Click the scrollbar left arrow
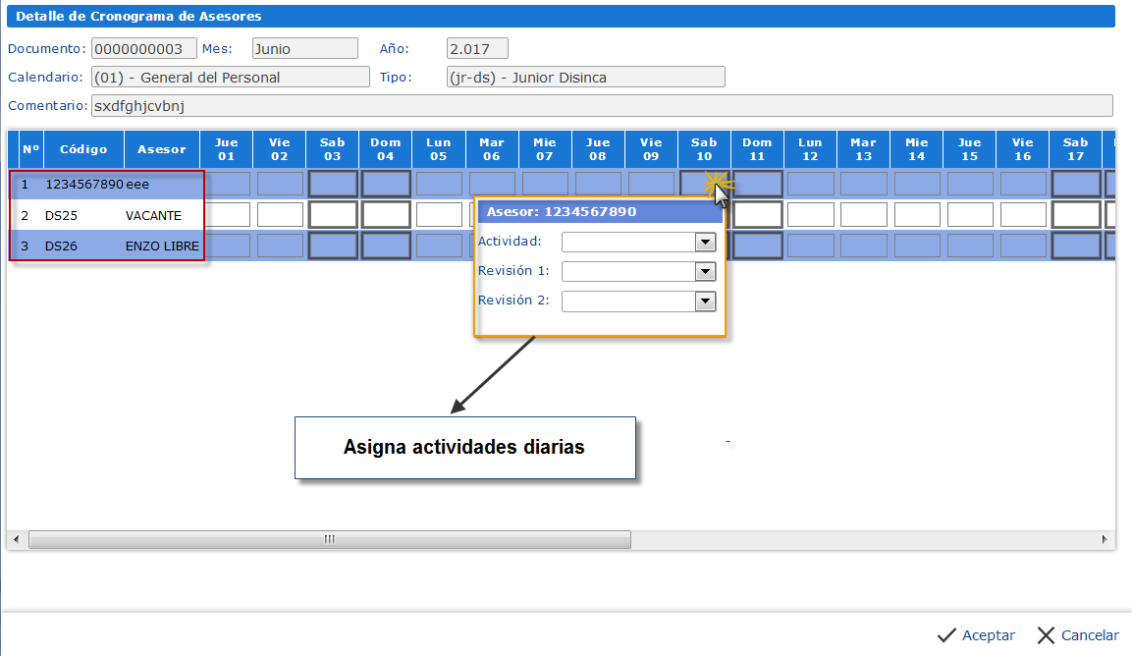This screenshot has height=656, width=1132. click(16, 540)
